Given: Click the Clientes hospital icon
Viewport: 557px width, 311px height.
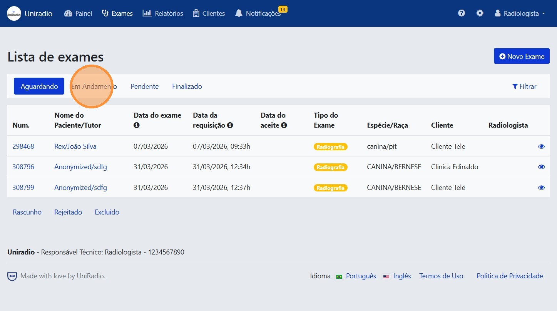Looking at the screenshot, I should pyautogui.click(x=196, y=13).
